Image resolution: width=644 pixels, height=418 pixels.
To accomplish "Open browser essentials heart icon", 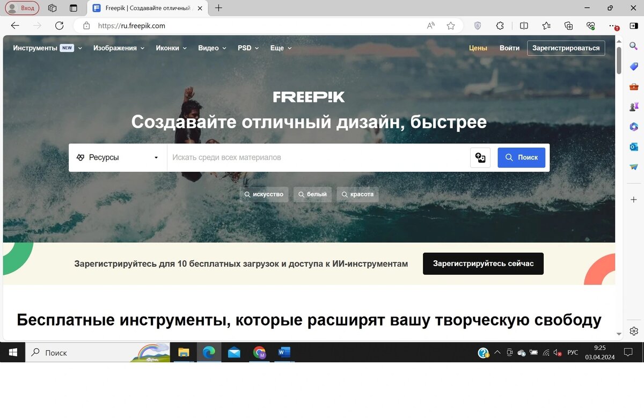I will 591,25.
